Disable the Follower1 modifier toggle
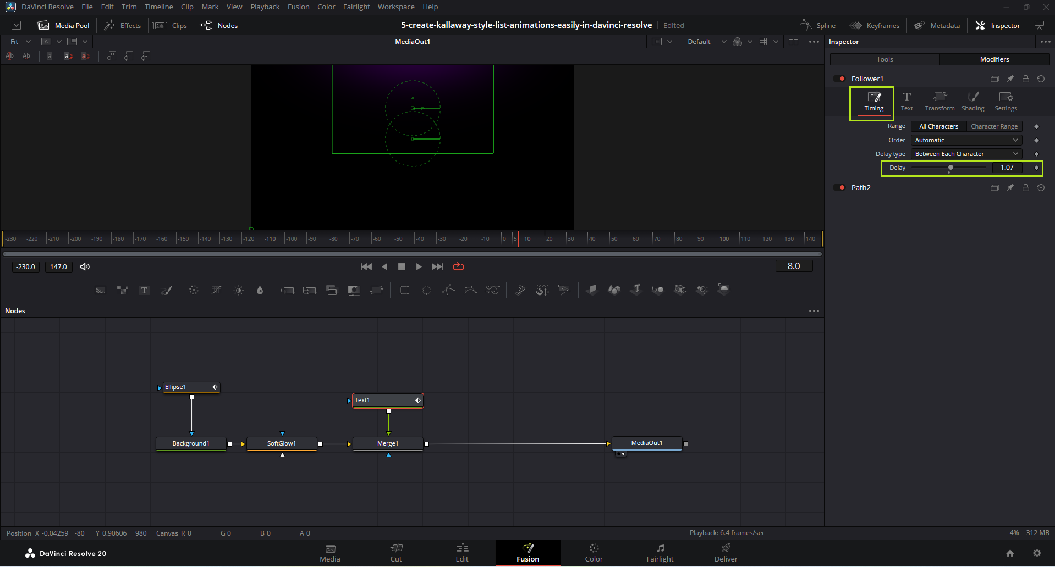Image resolution: width=1055 pixels, height=567 pixels. [839, 79]
